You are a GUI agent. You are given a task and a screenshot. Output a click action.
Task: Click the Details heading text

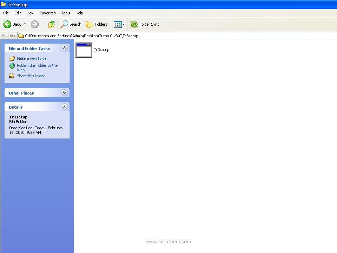click(16, 107)
